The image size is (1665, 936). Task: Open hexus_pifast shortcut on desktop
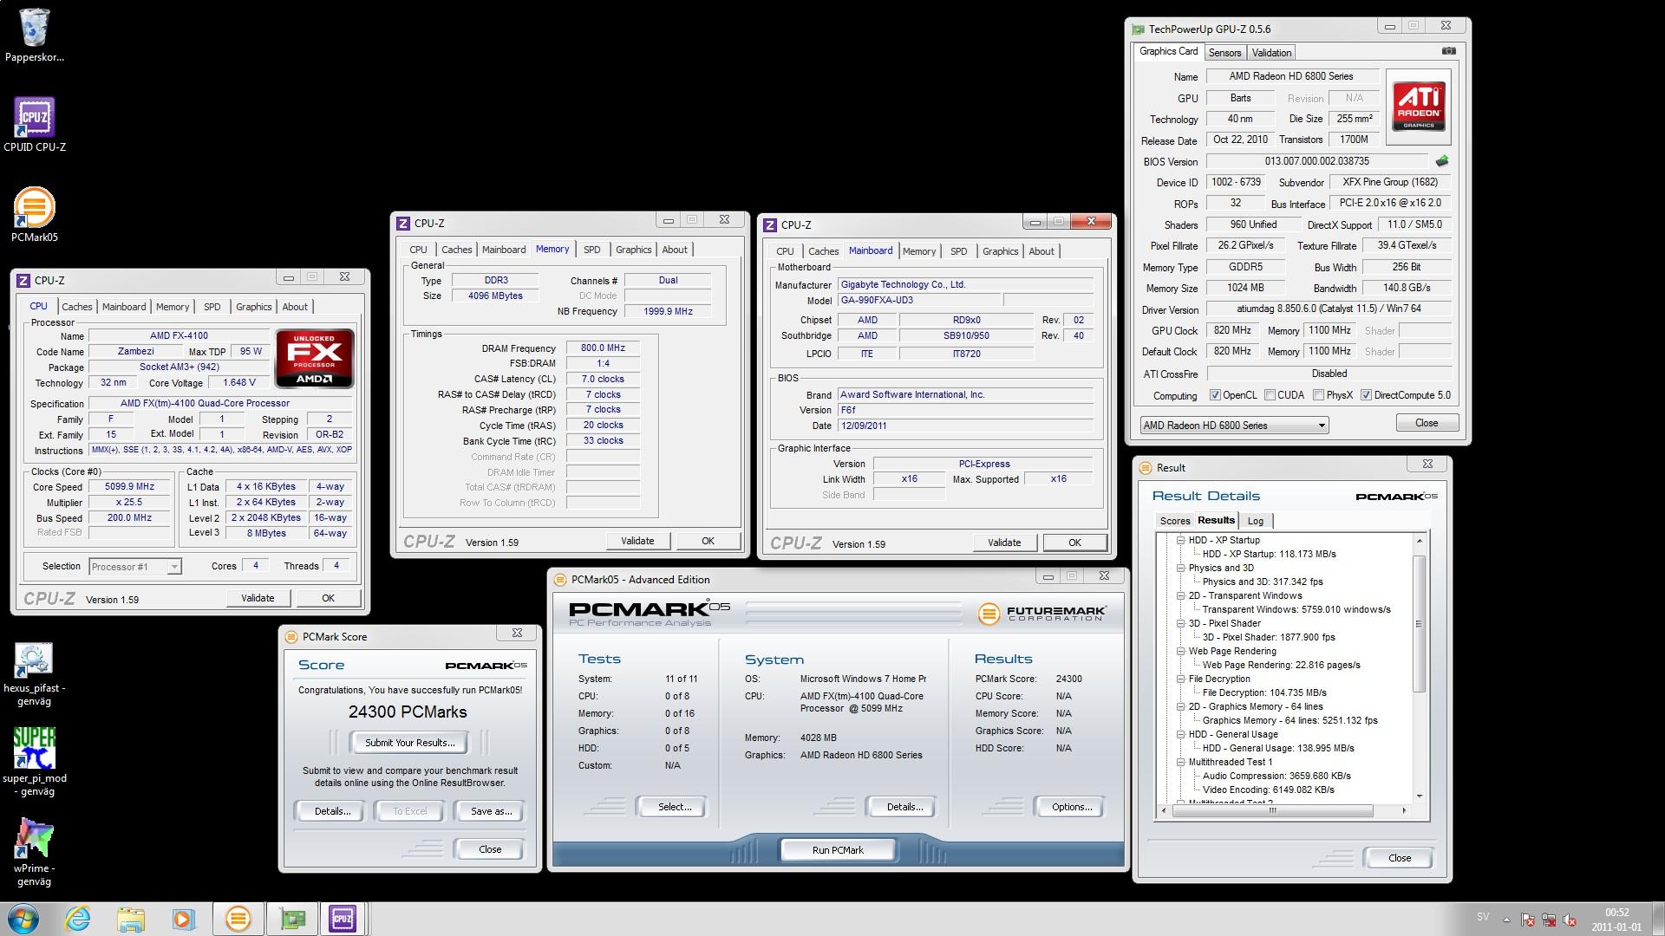click(x=35, y=674)
